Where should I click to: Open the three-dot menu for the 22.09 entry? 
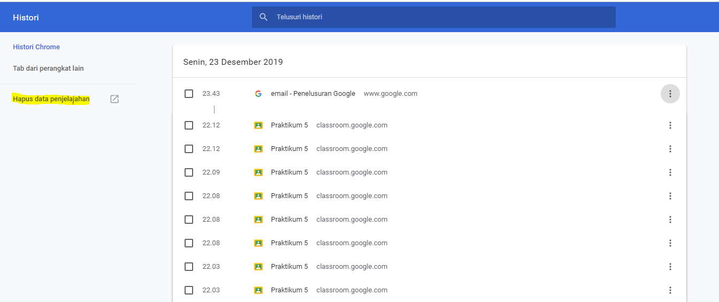670,172
